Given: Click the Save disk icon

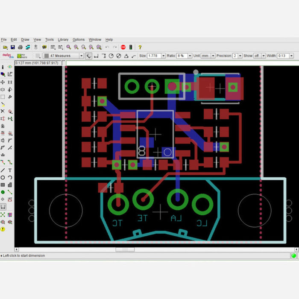Looking at the screenshot, I should tap(13, 47).
